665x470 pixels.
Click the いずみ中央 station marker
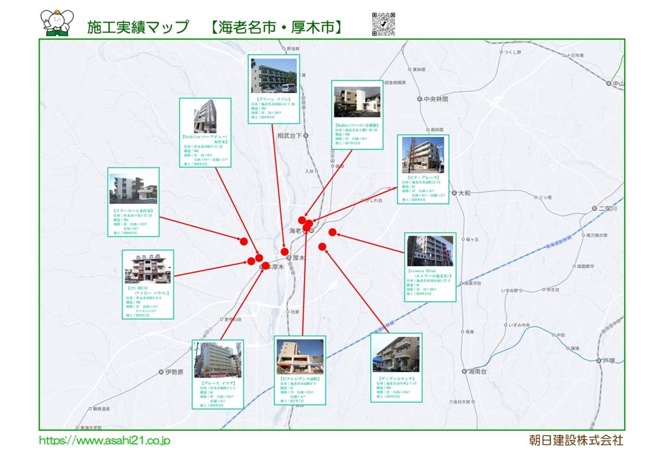pos(505,325)
